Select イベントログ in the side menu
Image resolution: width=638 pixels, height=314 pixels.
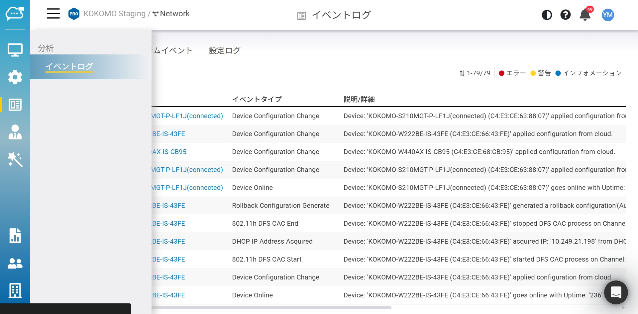pos(69,66)
